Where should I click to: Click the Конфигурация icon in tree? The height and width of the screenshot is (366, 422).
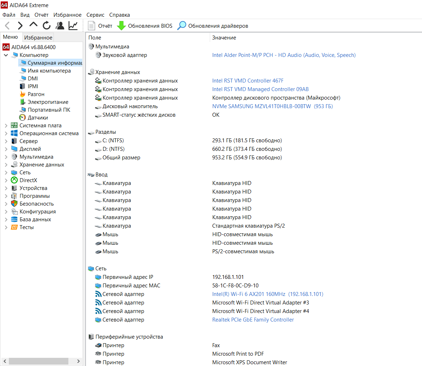pyautogui.click(x=14, y=212)
